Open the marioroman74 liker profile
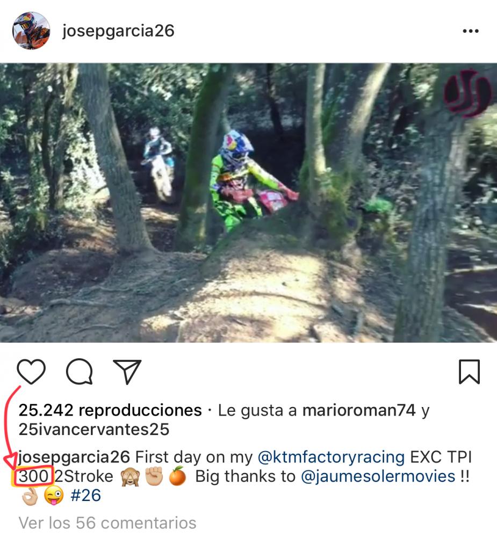The width and height of the screenshot is (497, 537). pos(359,410)
